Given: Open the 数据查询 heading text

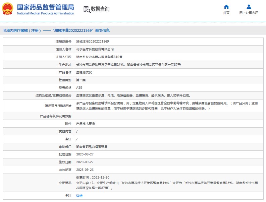Looking at the screenshot, I should click(x=100, y=9).
